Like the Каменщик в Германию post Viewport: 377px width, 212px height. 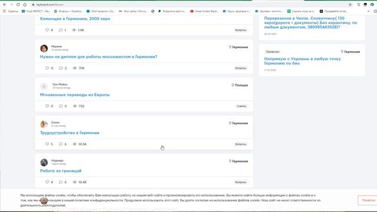pos(47,30)
